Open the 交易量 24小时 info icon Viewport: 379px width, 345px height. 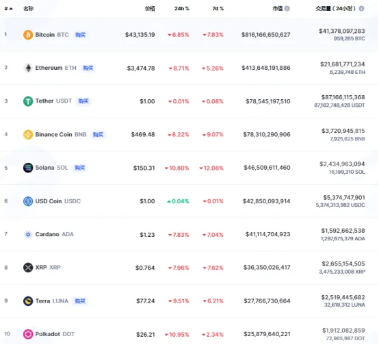(361, 9)
